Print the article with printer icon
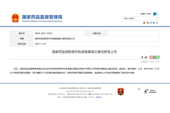 [146, 57]
